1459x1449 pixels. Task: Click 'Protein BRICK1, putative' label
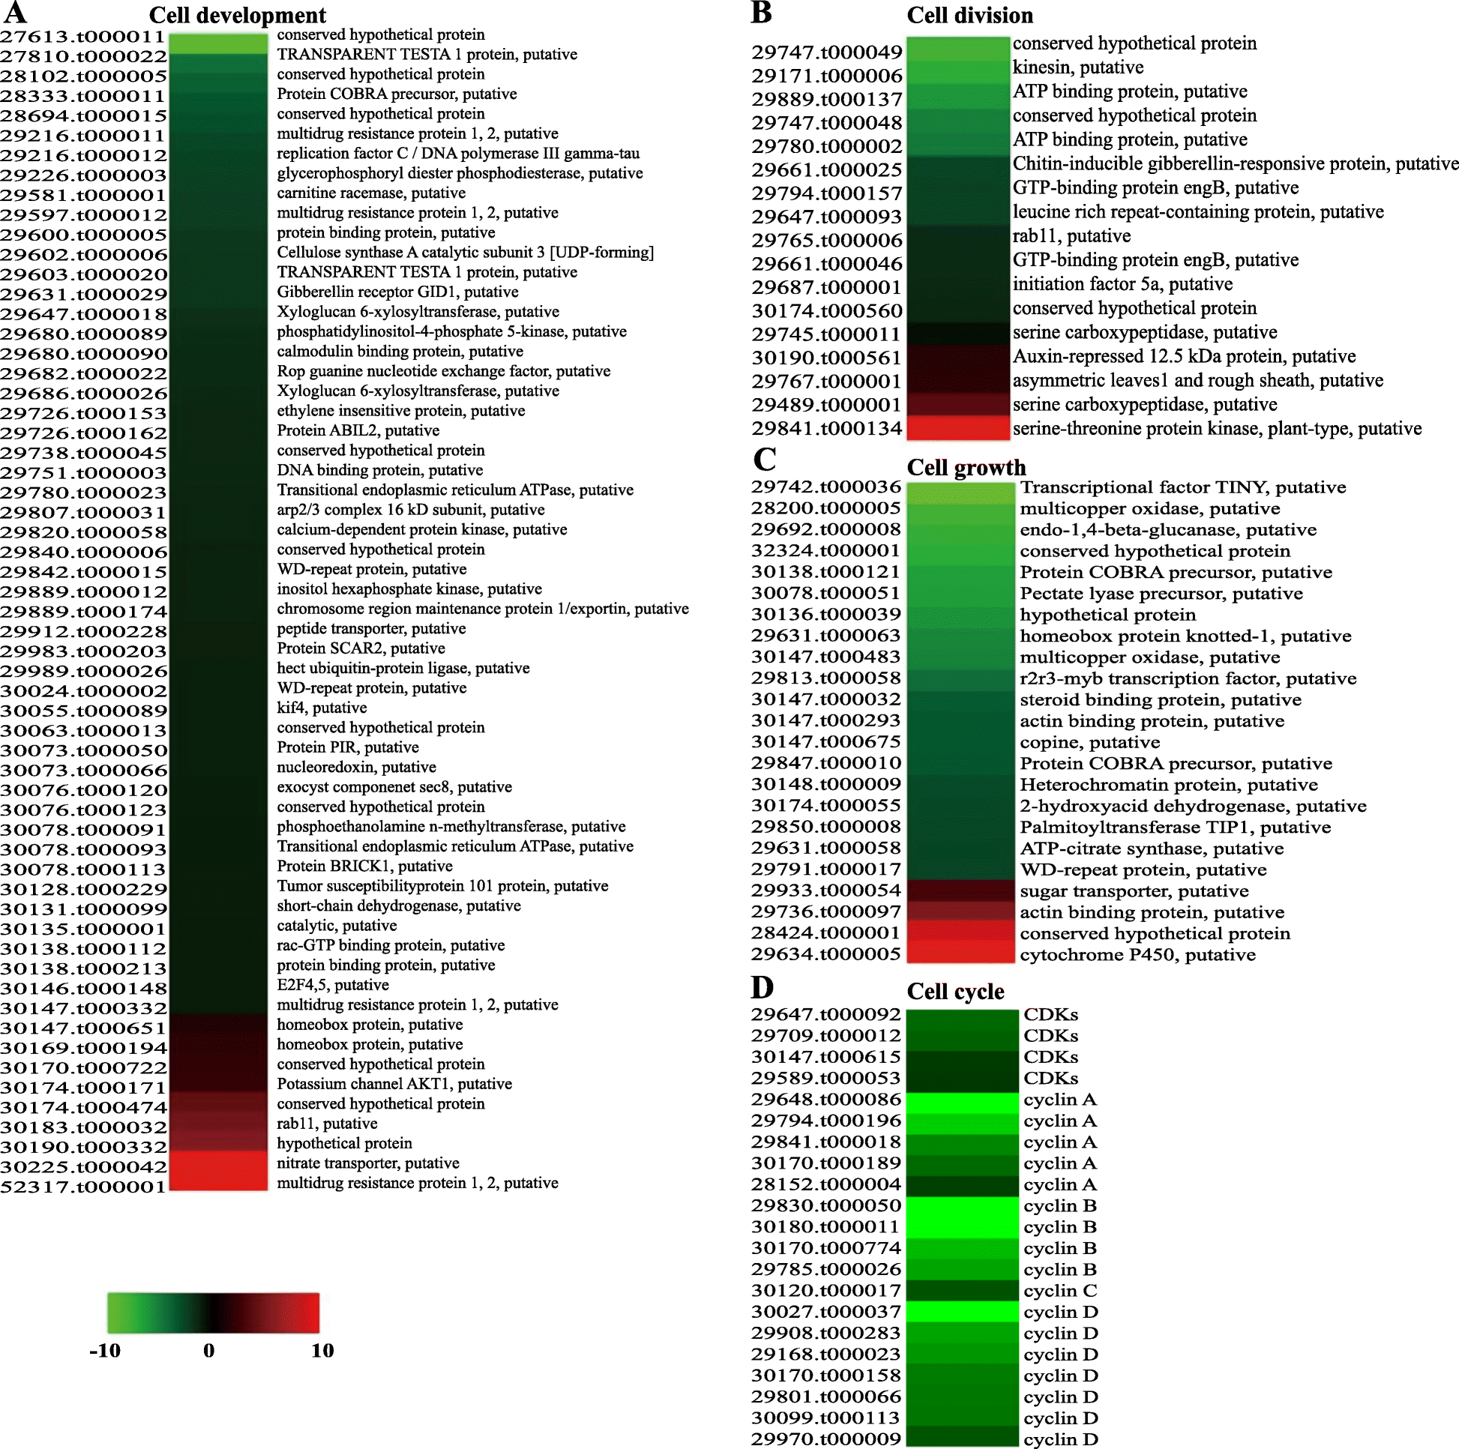364,866
